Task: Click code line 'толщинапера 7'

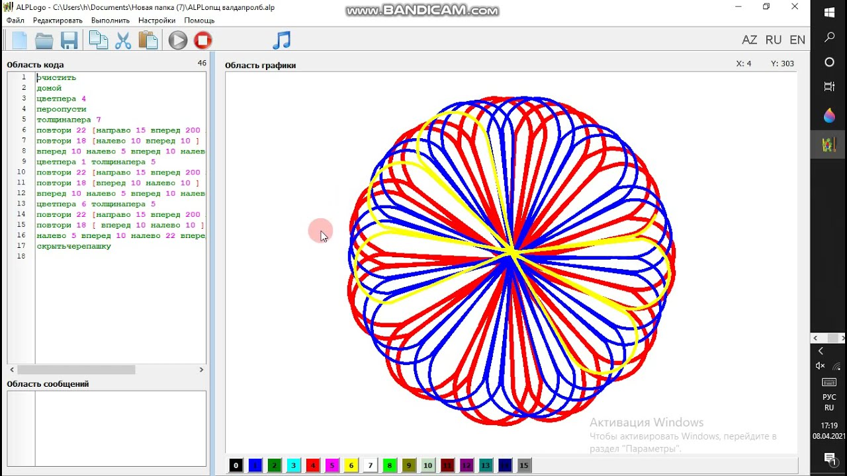Action: [x=69, y=120]
